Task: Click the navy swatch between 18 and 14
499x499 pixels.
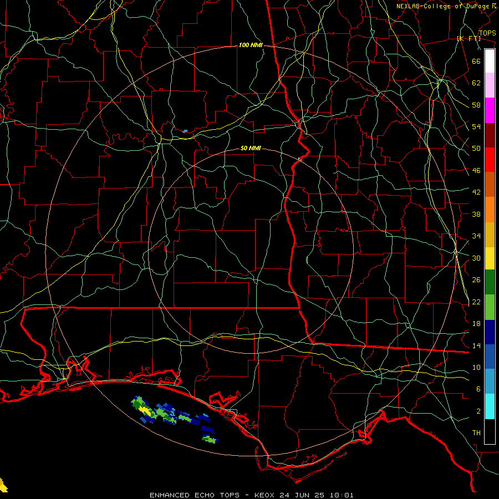Action: 490,332
